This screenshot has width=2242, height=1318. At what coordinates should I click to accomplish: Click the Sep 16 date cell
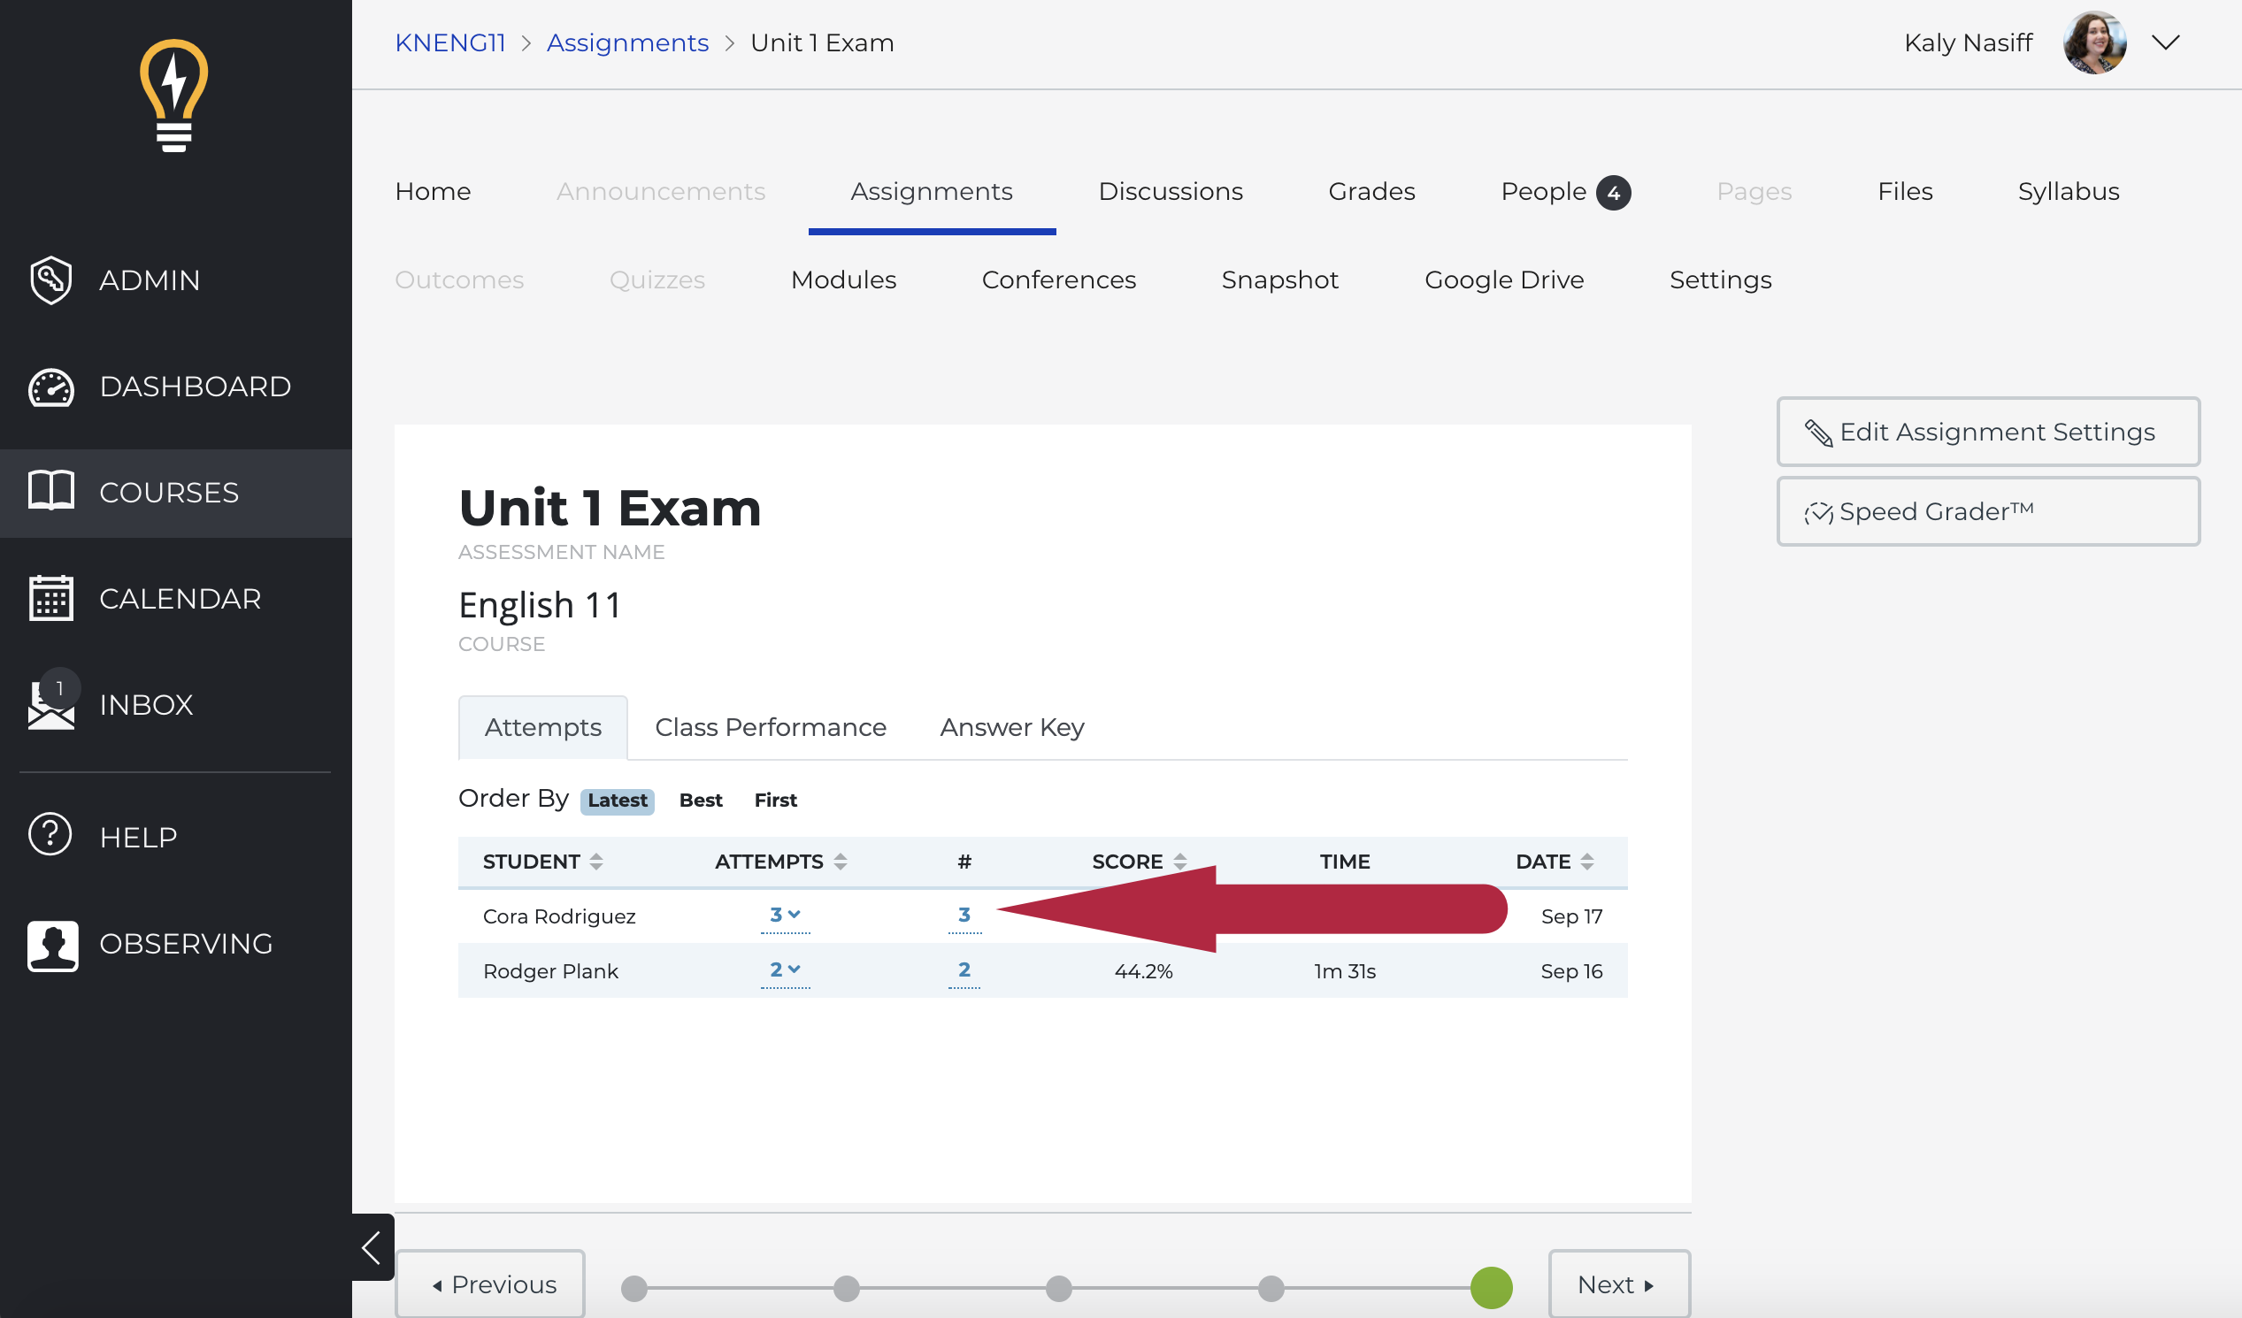(1572, 971)
